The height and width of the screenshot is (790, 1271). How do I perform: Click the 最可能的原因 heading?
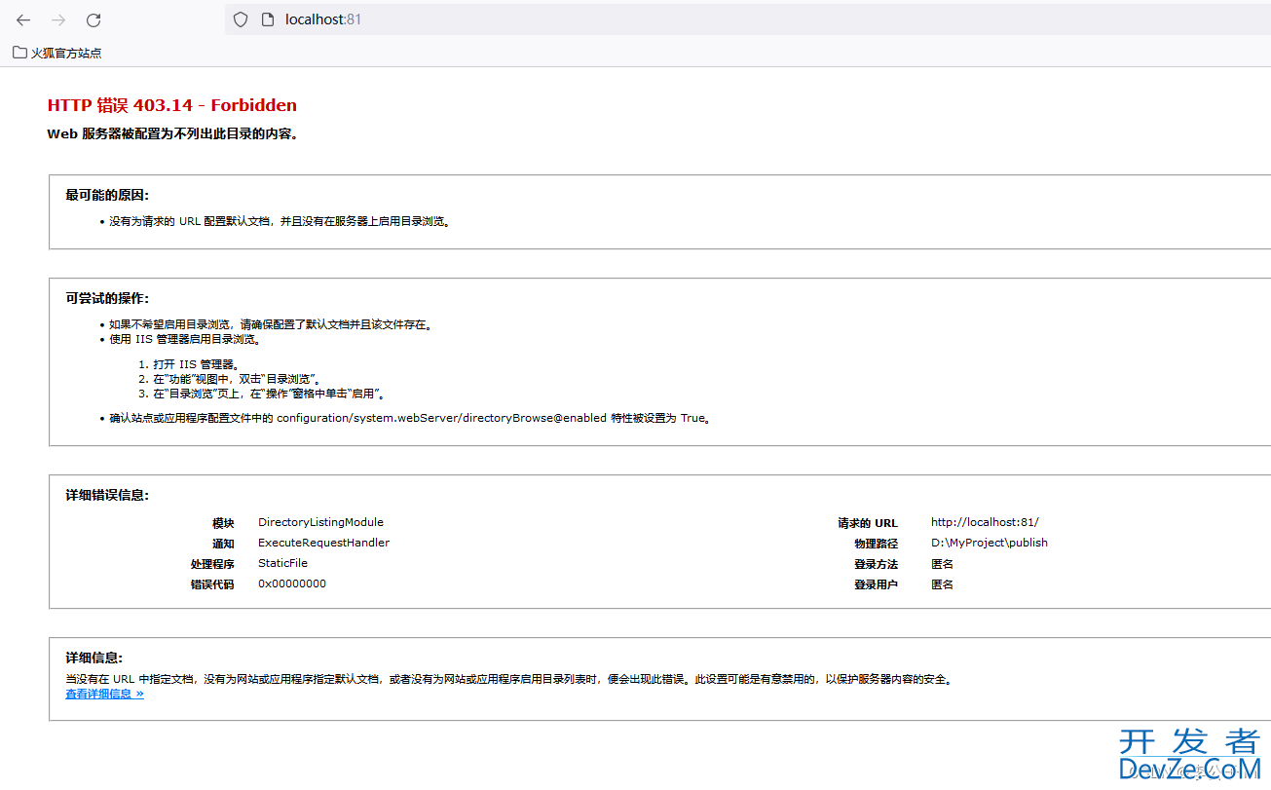(x=107, y=196)
